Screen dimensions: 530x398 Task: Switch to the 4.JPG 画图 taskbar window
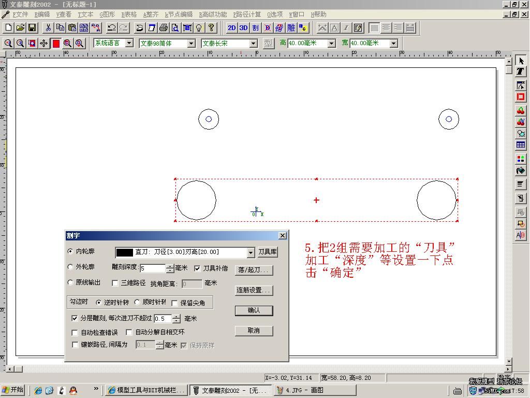click(314, 390)
